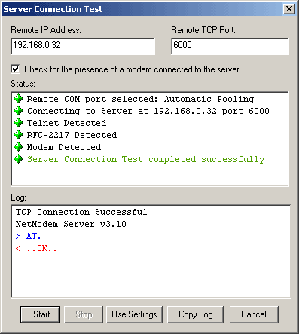Click the green diamond beside Modem Detected
Viewport: 299px width, 334px height.
click(x=18, y=147)
